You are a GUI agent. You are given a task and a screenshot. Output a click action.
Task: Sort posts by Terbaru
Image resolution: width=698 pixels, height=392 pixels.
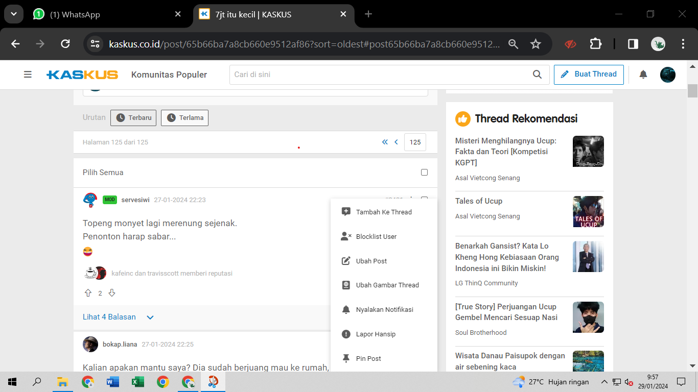133,118
